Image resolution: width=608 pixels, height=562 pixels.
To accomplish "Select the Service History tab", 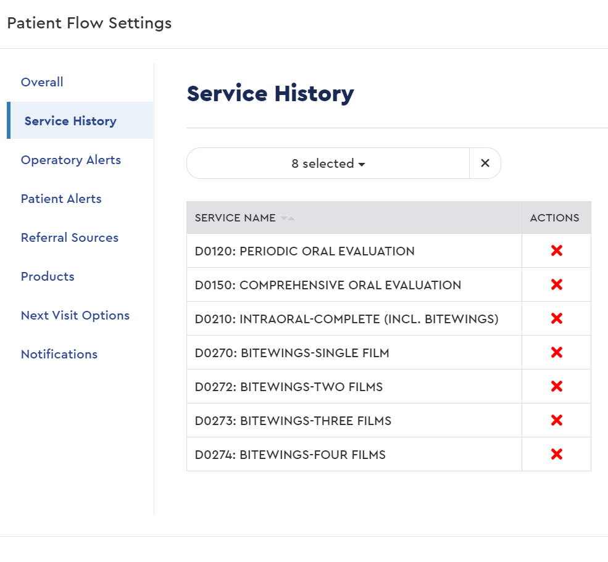I will (70, 121).
